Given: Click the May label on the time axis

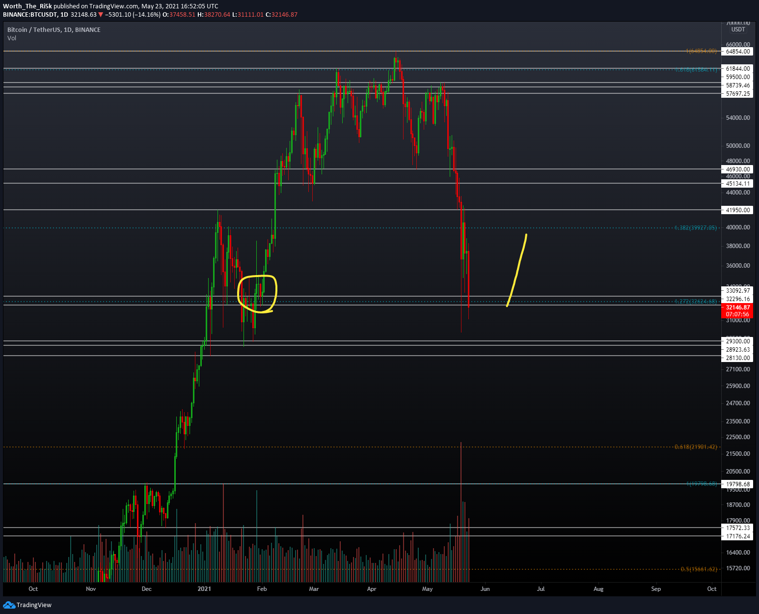Looking at the screenshot, I should pyautogui.click(x=428, y=589).
